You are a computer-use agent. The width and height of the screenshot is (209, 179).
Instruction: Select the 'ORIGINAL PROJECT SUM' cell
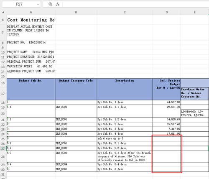click(x=31, y=61)
